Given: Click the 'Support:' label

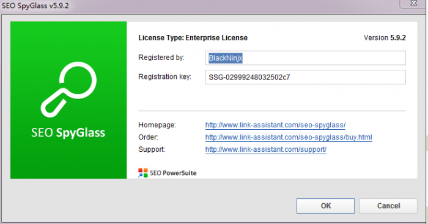Looking at the screenshot, I should pyautogui.click(x=152, y=149).
